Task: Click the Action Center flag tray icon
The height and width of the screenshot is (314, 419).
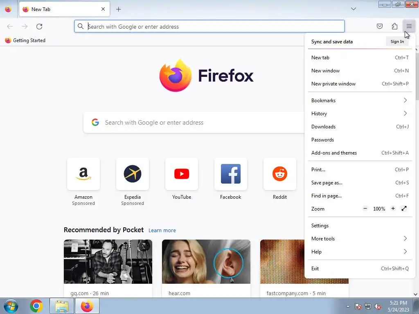Action: point(358,307)
